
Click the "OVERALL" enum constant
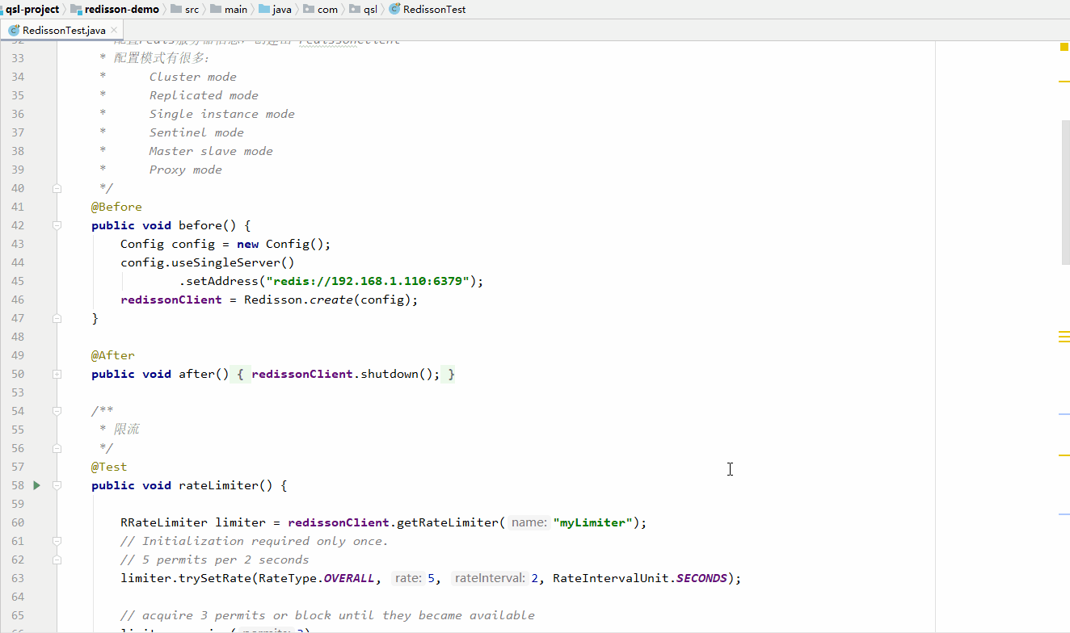(x=349, y=578)
